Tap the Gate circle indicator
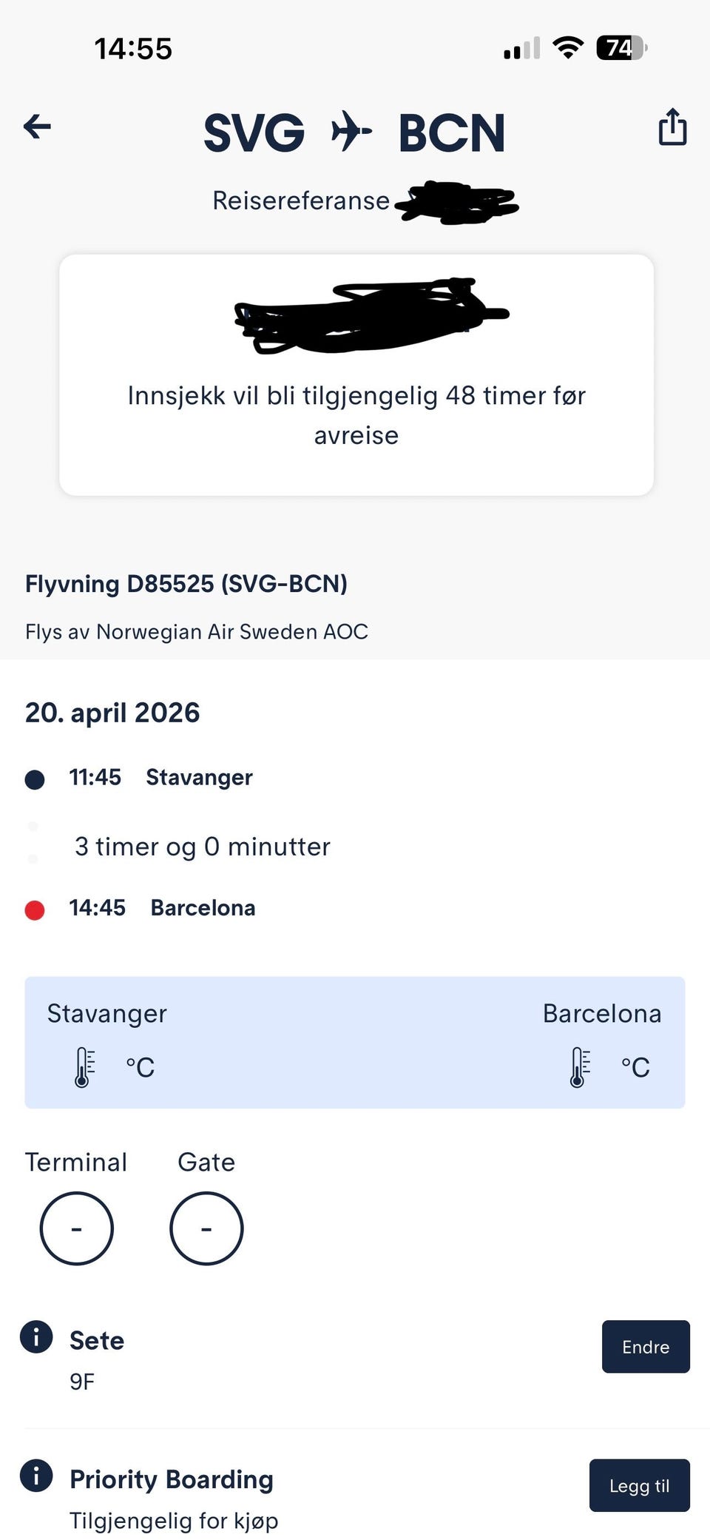This screenshot has width=710, height=1540. [x=206, y=1228]
